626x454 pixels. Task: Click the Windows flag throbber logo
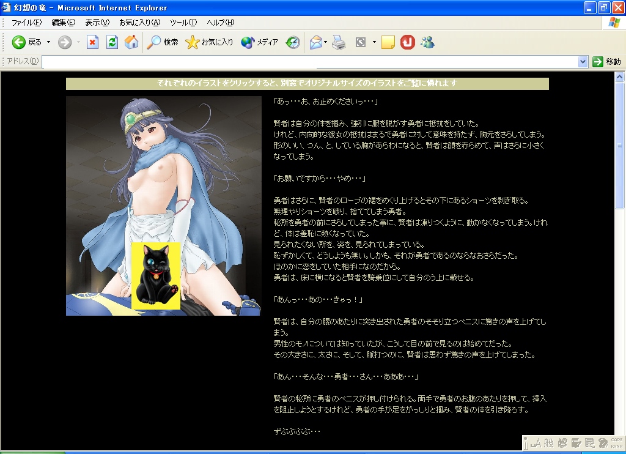tap(614, 23)
